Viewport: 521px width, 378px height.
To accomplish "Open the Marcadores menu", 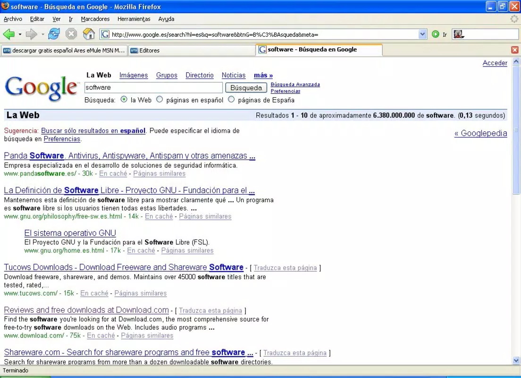I will (x=95, y=19).
